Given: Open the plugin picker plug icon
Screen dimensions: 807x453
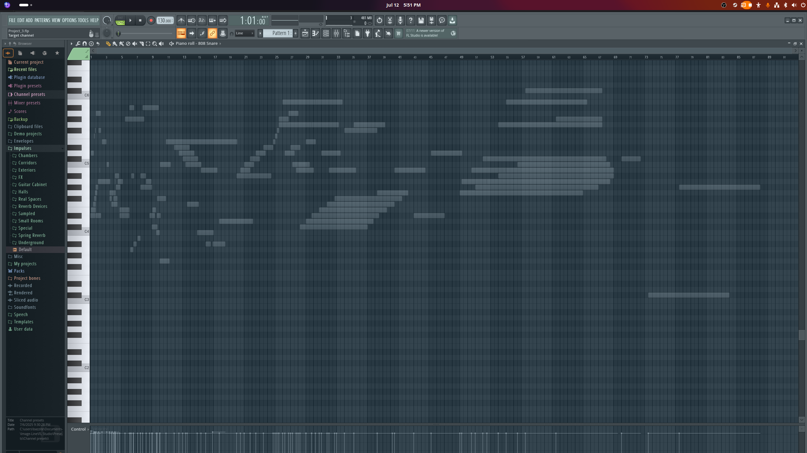Looking at the screenshot, I should coord(368,33).
